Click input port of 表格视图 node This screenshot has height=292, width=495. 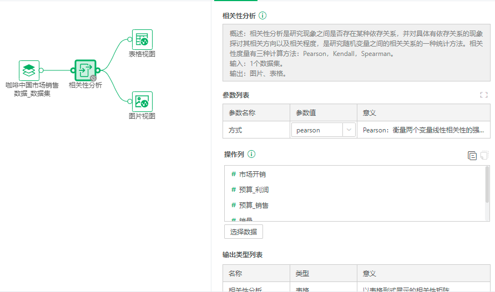[130, 39]
